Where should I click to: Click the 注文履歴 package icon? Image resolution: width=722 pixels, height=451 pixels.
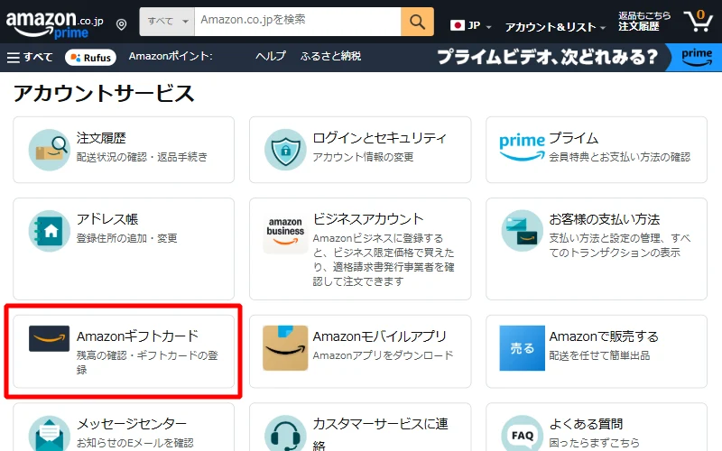pyautogui.click(x=49, y=150)
